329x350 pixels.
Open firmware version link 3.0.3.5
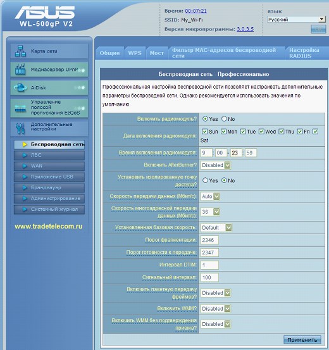[x=245, y=29]
